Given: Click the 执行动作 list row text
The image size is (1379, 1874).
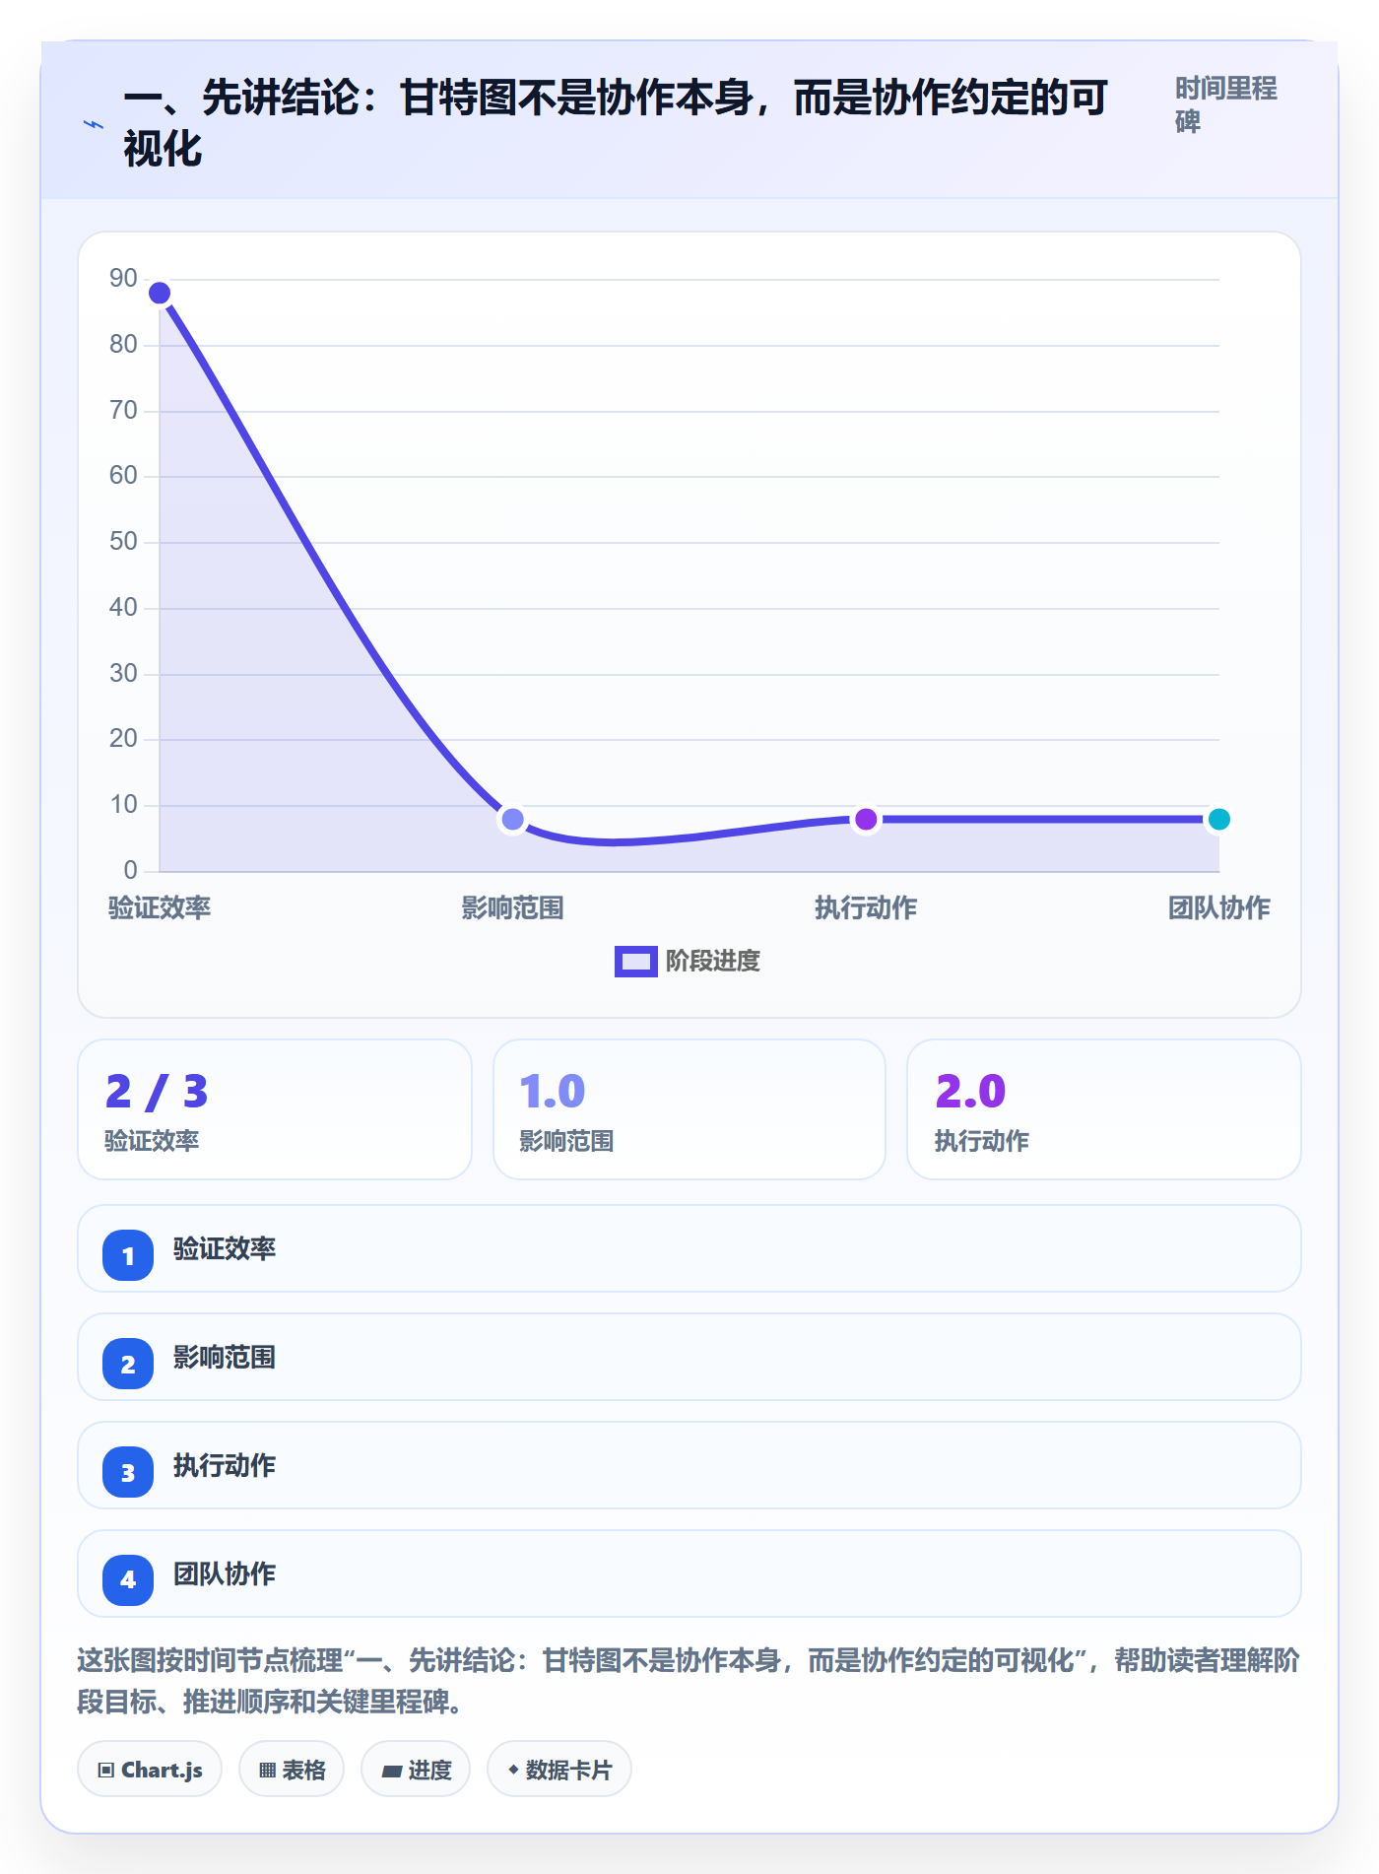Looking at the screenshot, I should click(x=225, y=1465).
